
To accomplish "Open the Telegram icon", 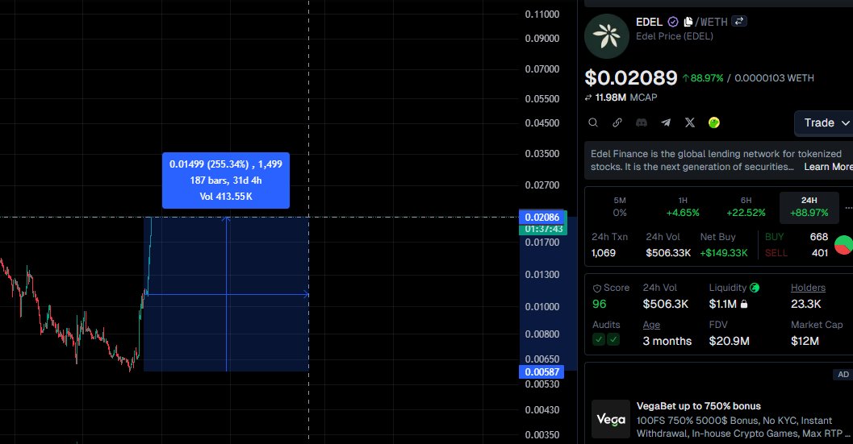I will coord(665,122).
